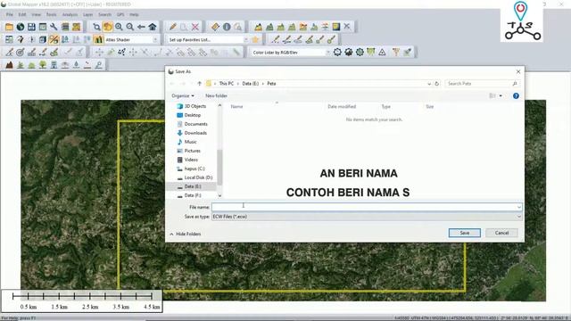
Task: Open the Edit menu
Action: [x=22, y=14]
